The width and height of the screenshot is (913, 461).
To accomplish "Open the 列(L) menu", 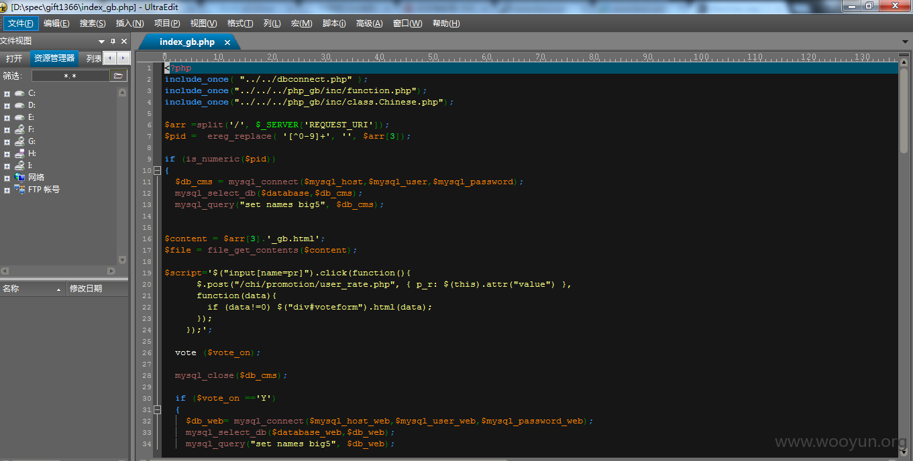I will pos(272,23).
